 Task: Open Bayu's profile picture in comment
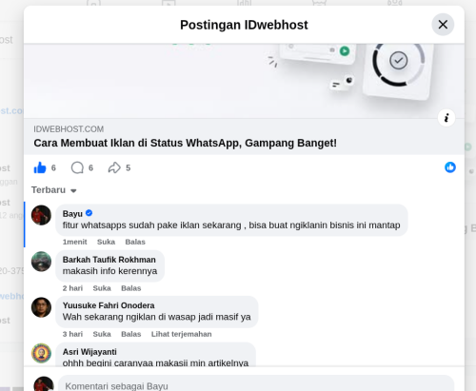pyautogui.click(x=41, y=215)
